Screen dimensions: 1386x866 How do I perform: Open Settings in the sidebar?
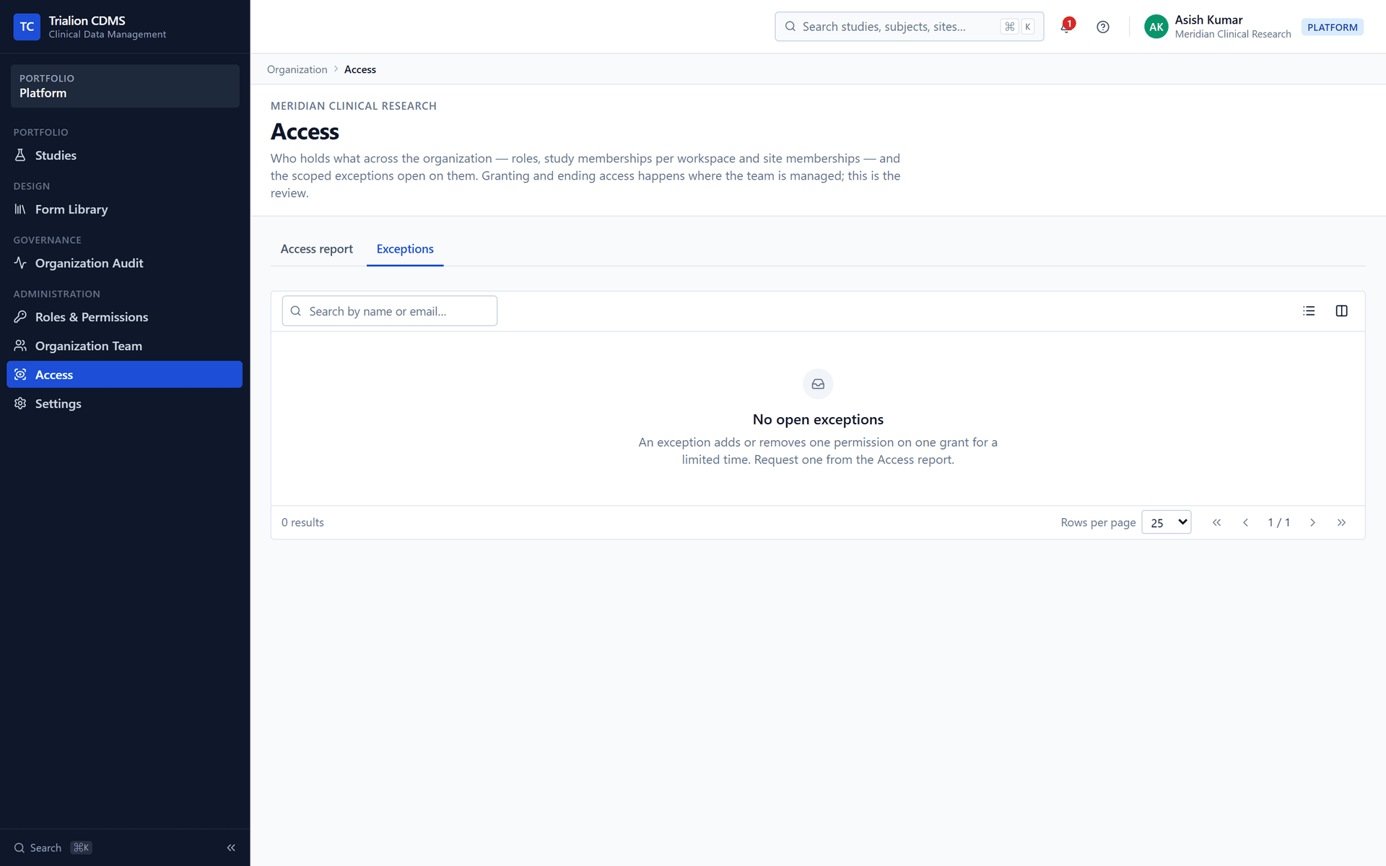coord(124,403)
